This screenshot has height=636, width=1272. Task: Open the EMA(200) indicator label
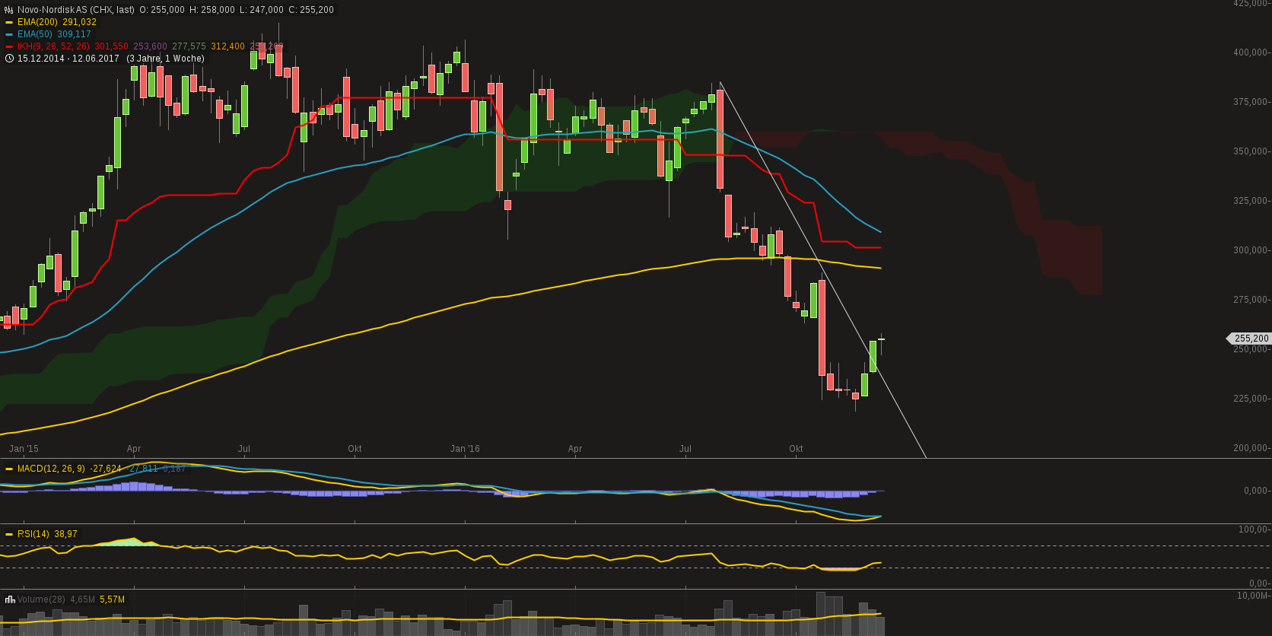pyautogui.click(x=38, y=22)
